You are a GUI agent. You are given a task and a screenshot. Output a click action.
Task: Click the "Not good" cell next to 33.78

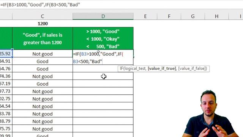[x=43, y=114]
